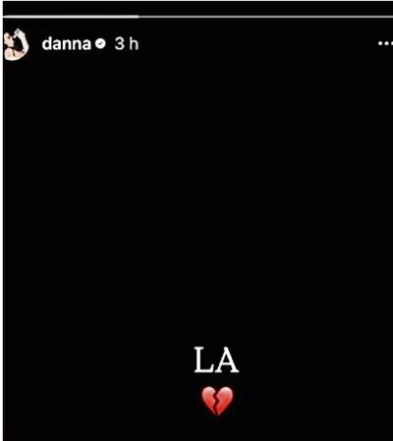The width and height of the screenshot is (393, 441).
Task: Click the crack in the broken heart emoji
Action: click(216, 402)
